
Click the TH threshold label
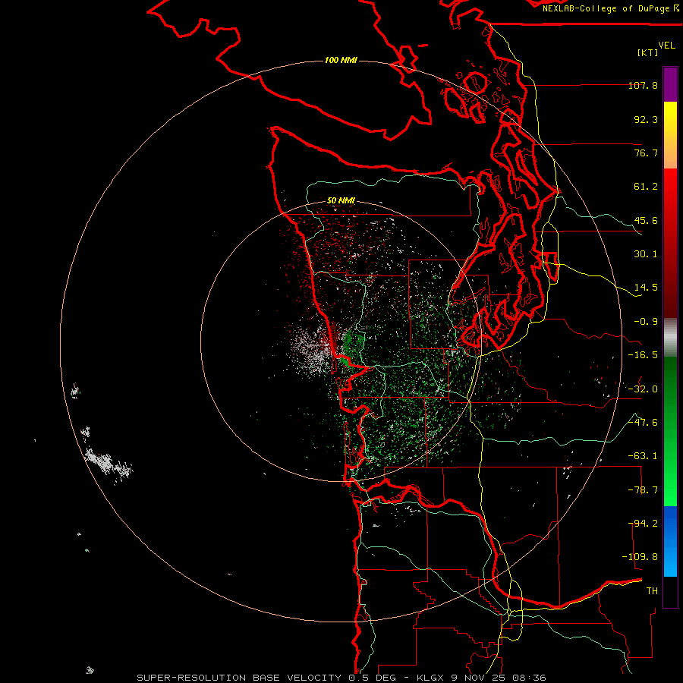652,591
